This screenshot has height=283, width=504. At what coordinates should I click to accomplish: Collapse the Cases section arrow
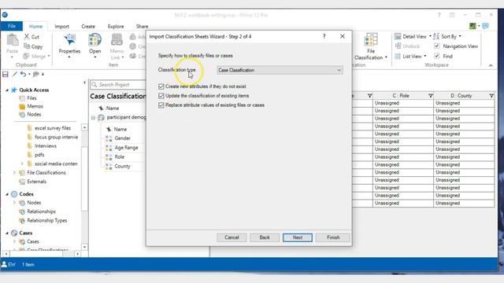click(7, 233)
